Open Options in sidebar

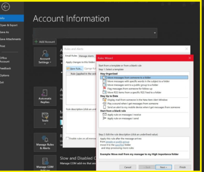pyautogui.click(x=5, y=75)
